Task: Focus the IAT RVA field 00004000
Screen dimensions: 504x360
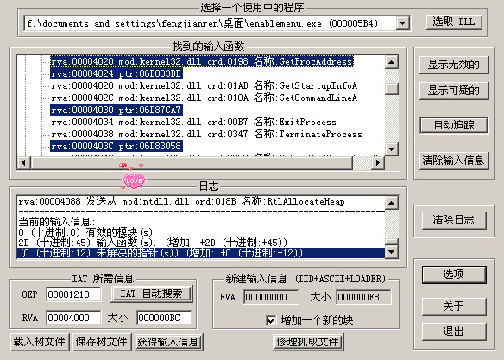Action: point(73,318)
